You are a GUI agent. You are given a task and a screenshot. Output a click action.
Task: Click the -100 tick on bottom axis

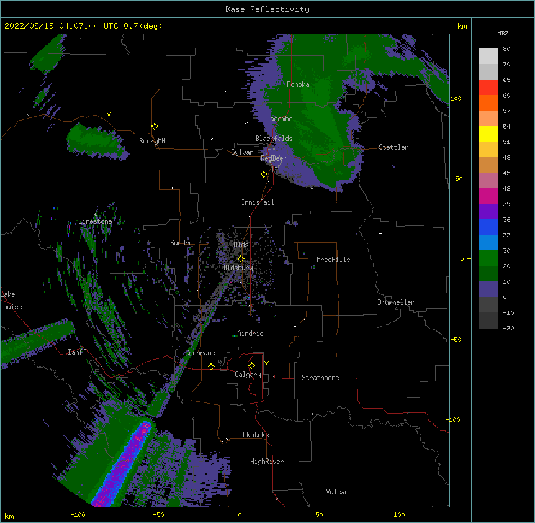click(x=78, y=514)
